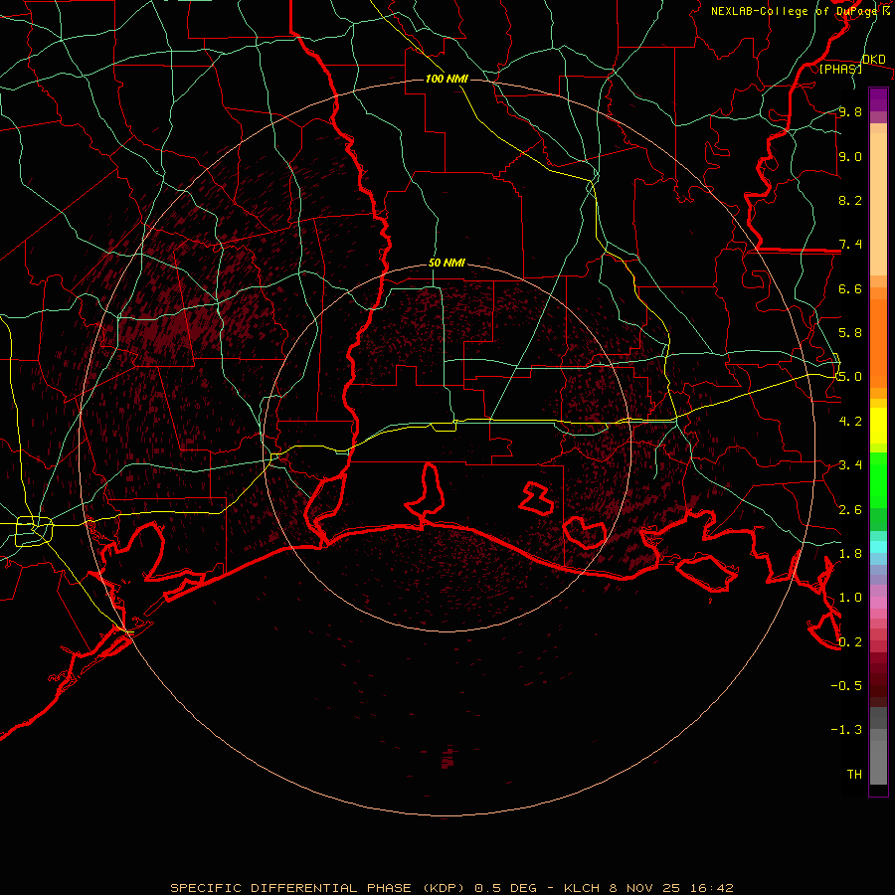Click the "TH" threshold label on the scale
Viewport: 895px width, 895px height.
(854, 774)
